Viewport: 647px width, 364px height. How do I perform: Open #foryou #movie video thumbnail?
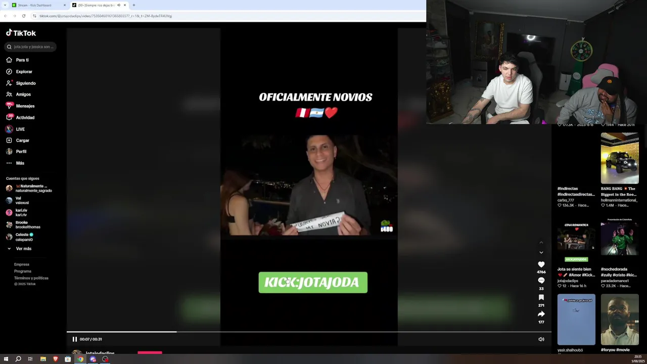[620, 320]
